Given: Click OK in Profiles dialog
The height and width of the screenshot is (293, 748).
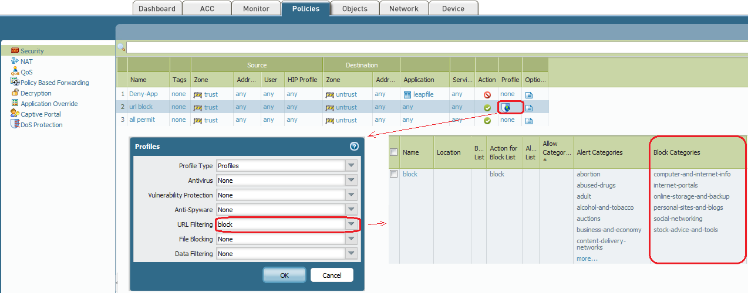Looking at the screenshot, I should coord(284,275).
